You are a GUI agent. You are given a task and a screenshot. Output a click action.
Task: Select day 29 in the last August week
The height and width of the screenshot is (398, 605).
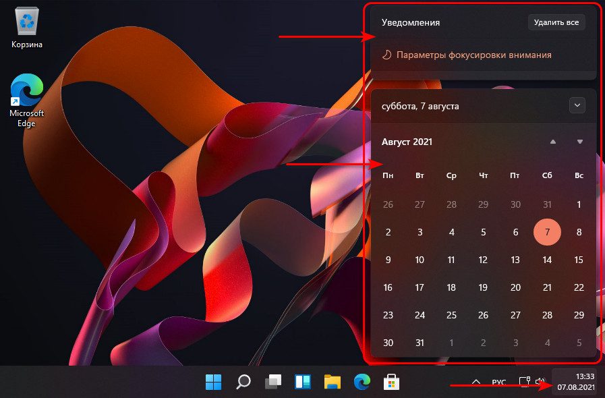click(x=579, y=315)
